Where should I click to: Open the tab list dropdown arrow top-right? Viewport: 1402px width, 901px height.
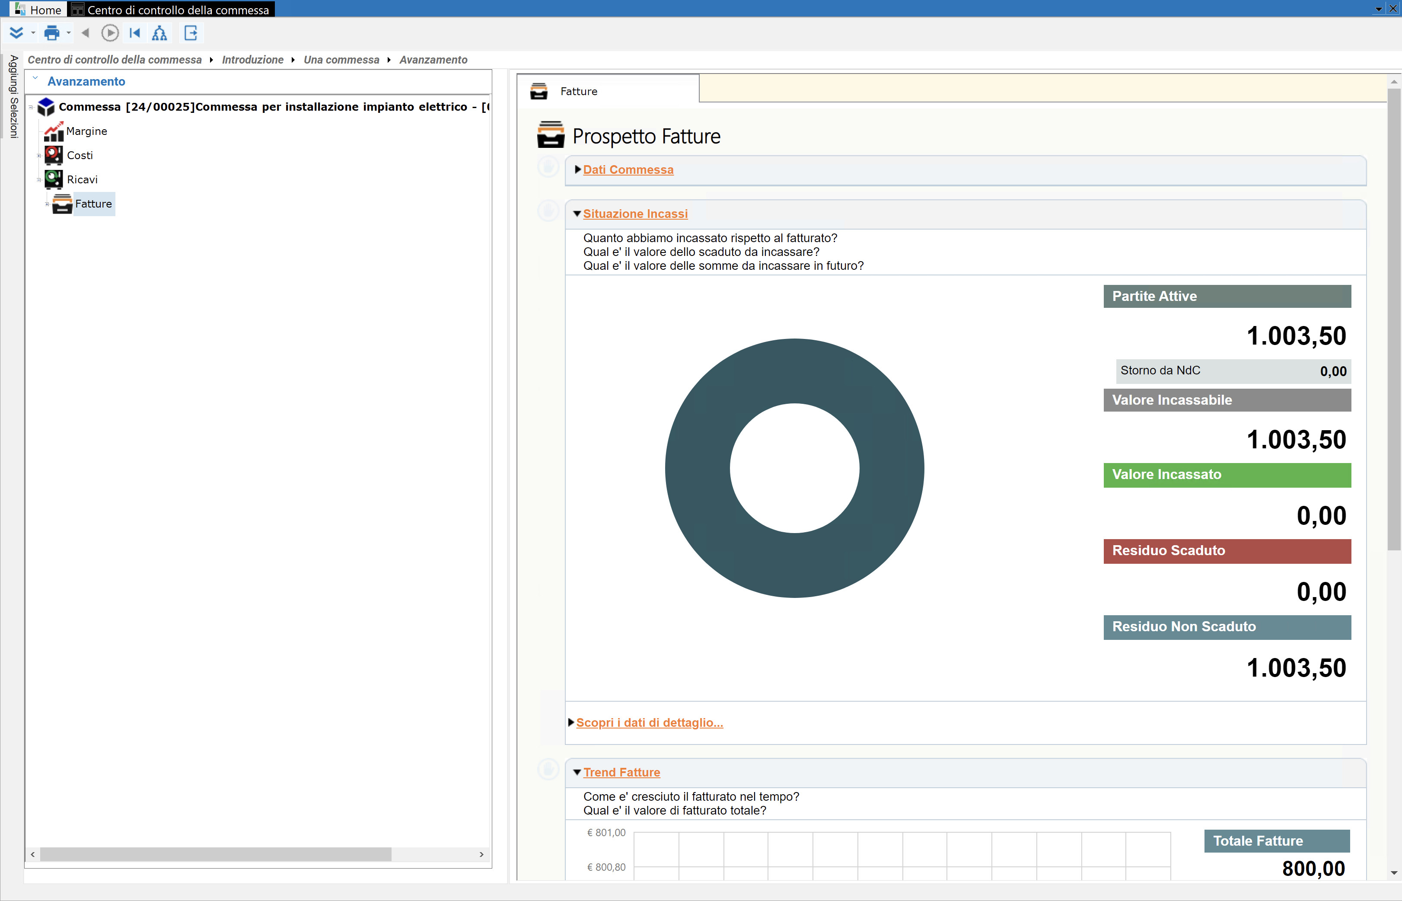1379,9
